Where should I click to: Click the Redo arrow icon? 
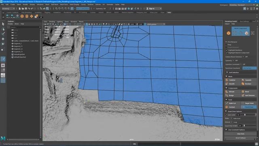click(x=32, y=9)
